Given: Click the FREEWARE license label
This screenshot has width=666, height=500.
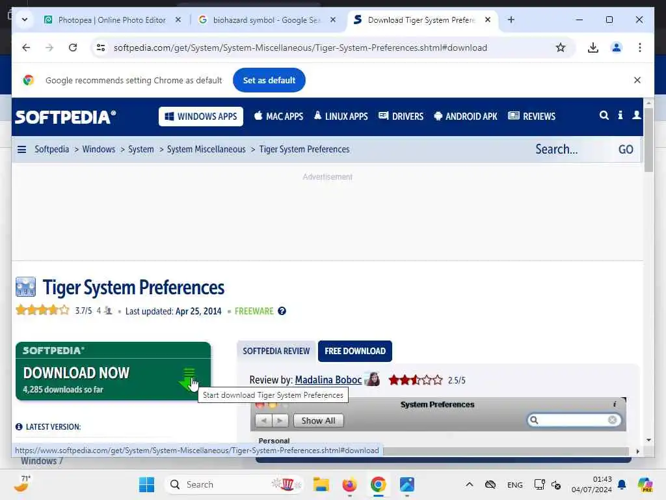Looking at the screenshot, I should click(254, 311).
